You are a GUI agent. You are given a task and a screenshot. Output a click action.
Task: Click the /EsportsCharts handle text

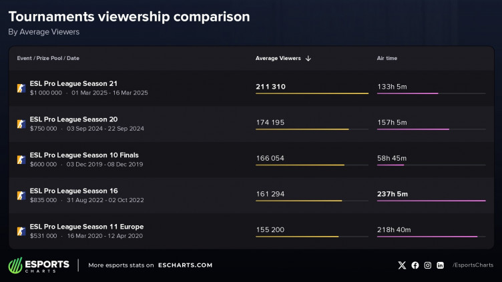[473, 265]
